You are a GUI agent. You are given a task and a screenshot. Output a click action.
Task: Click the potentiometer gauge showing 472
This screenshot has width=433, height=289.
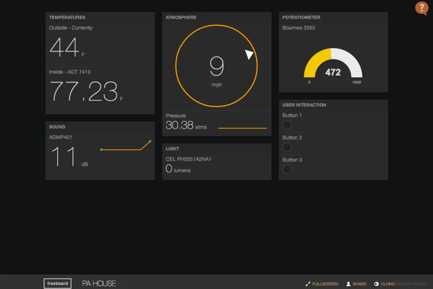tap(333, 65)
